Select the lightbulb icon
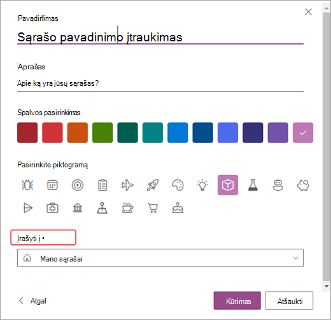This screenshot has width=331, height=320. (202, 185)
